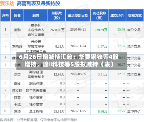Click 独立董事 in 符蓉's row
This screenshot has height=122, width=144.
[36, 98]
